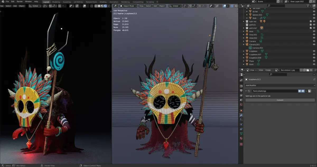Viewport: 317px width, 167px height.
Task: Open the Object Constraints properties tab
Action: click(x=241, y=129)
